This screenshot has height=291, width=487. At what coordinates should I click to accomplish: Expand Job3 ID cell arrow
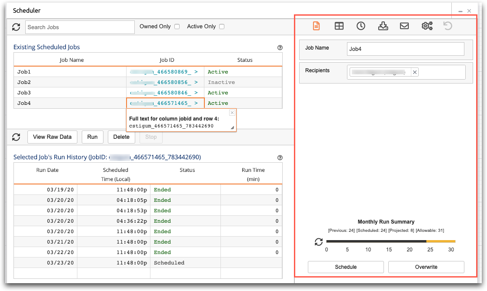(x=196, y=93)
